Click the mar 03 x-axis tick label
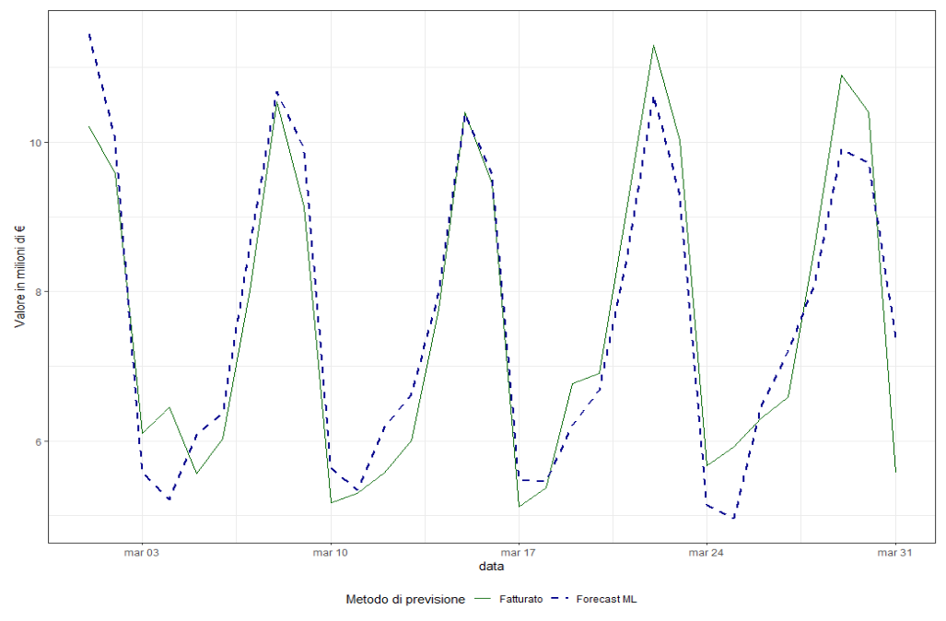Image resolution: width=946 pixels, height=621 pixels. 142,553
